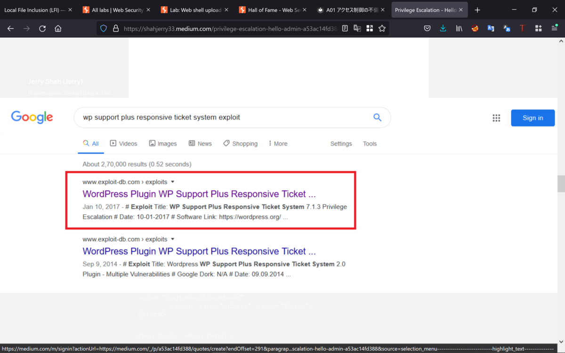Close the Lab: Web shell upload tab
The height and width of the screenshot is (353, 565).
(226, 10)
